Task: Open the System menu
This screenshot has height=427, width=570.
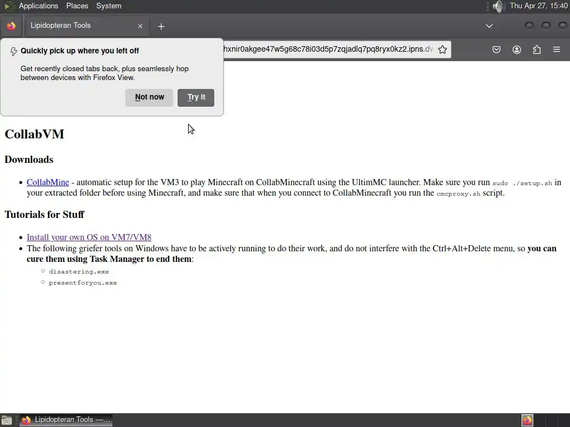Action: (x=109, y=6)
